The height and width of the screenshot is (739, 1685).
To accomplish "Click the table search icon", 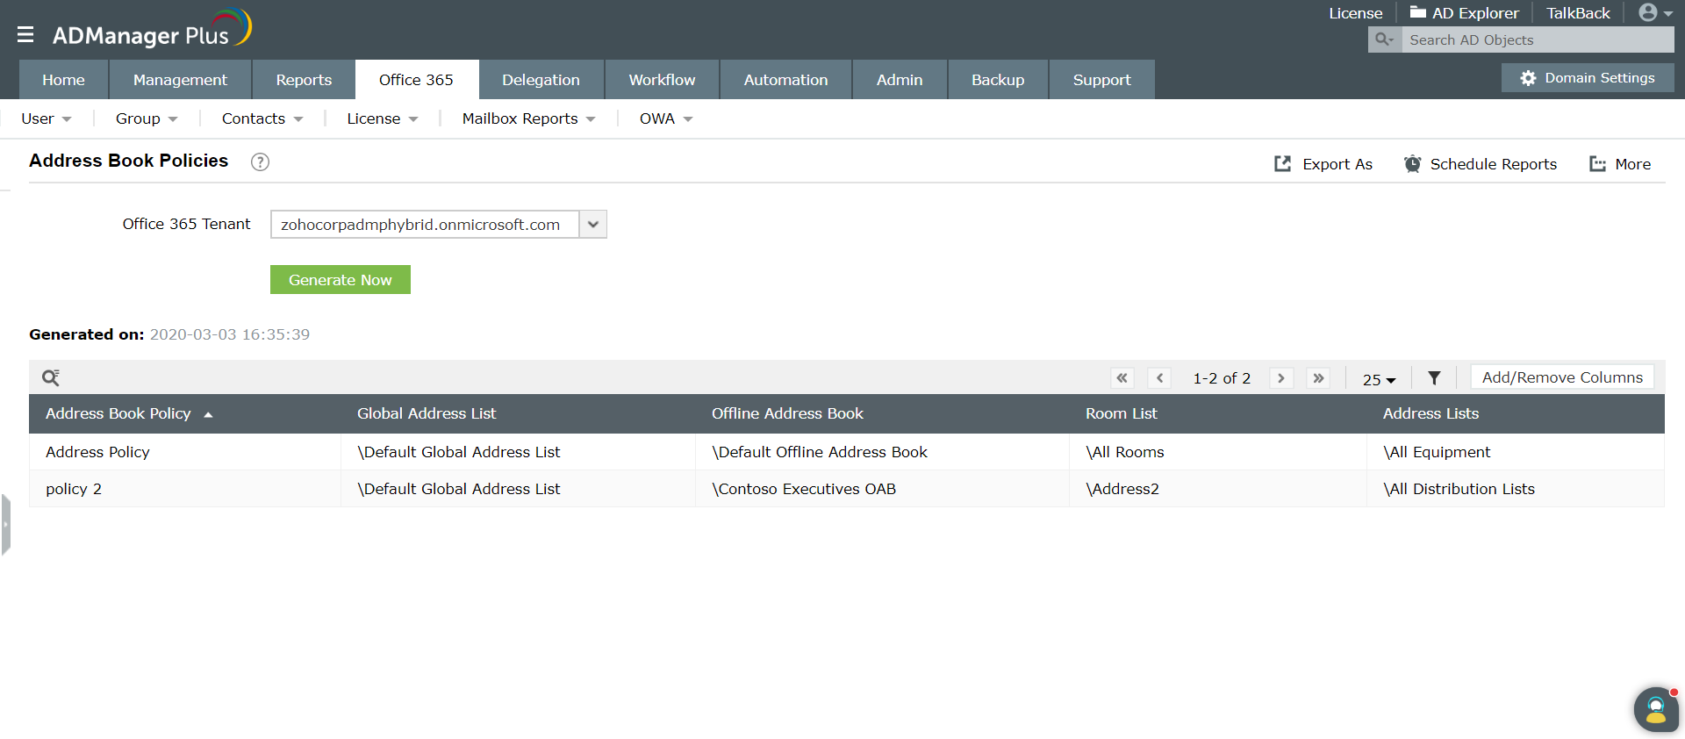I will click(x=51, y=377).
